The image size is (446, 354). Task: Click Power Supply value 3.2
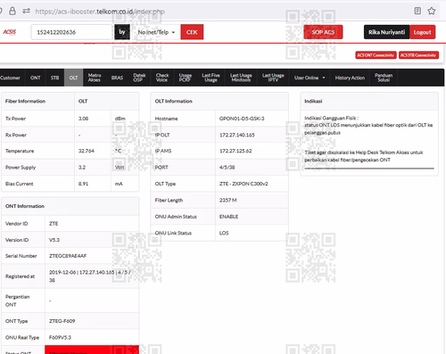[82, 168]
